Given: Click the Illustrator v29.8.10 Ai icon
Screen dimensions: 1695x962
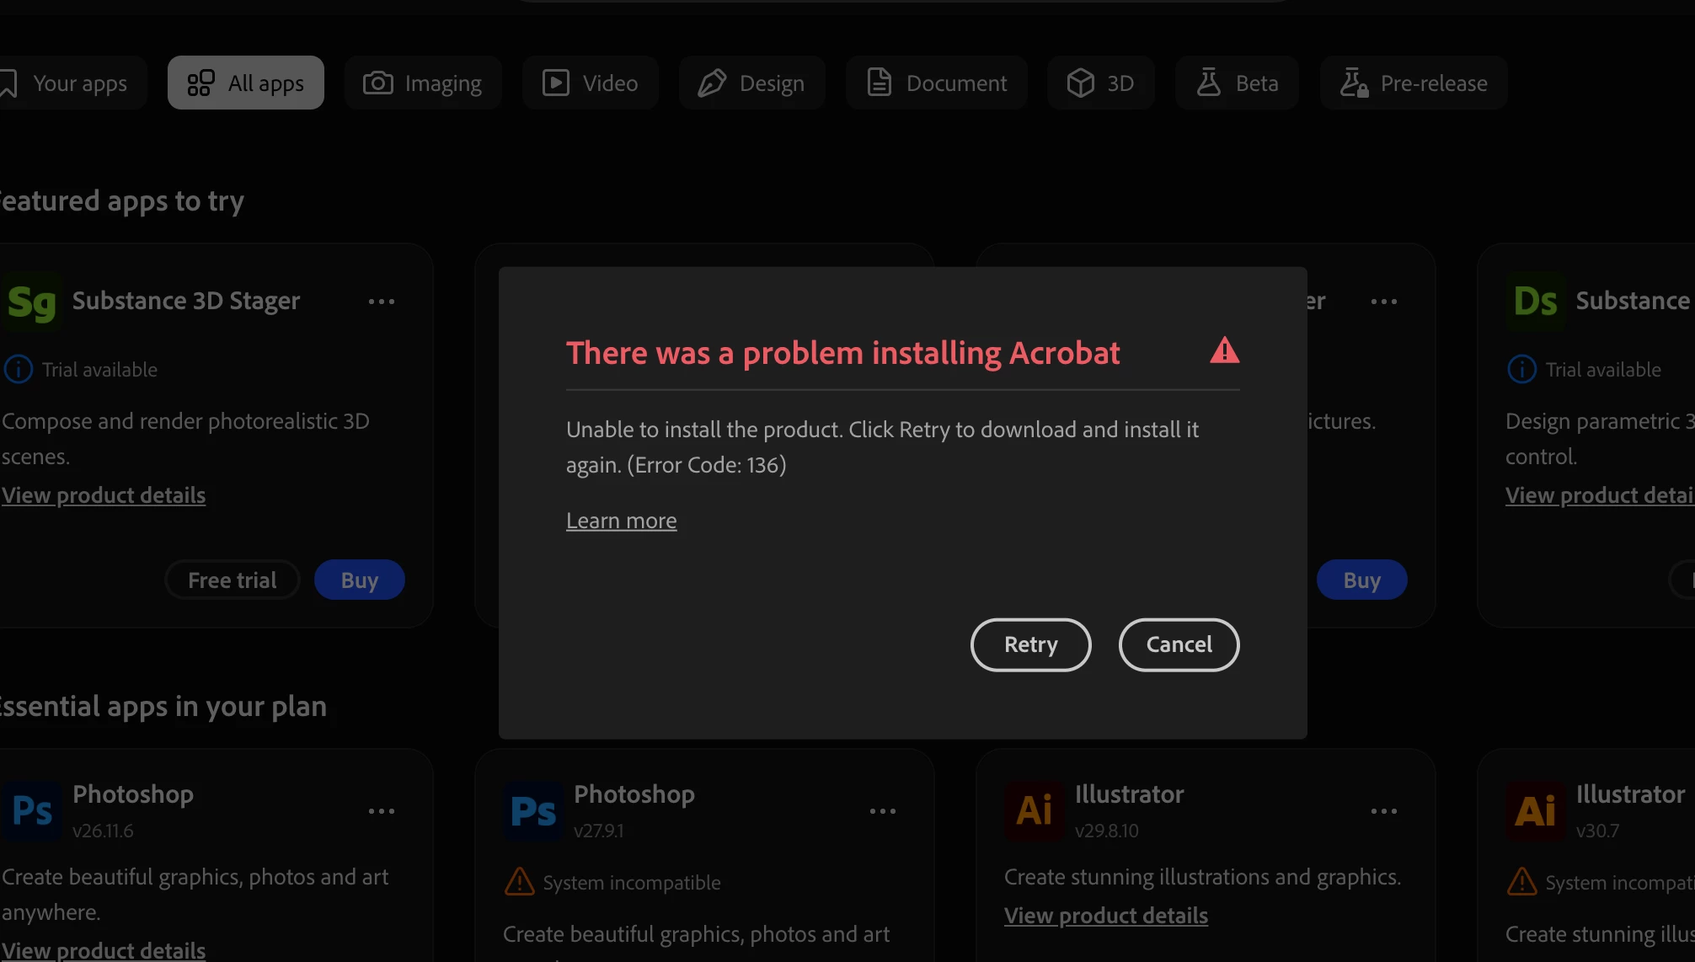Looking at the screenshot, I should (x=1035, y=811).
